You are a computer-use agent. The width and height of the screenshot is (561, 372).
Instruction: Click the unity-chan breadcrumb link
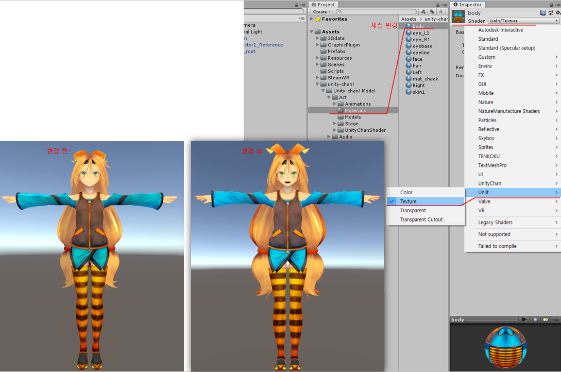point(436,19)
